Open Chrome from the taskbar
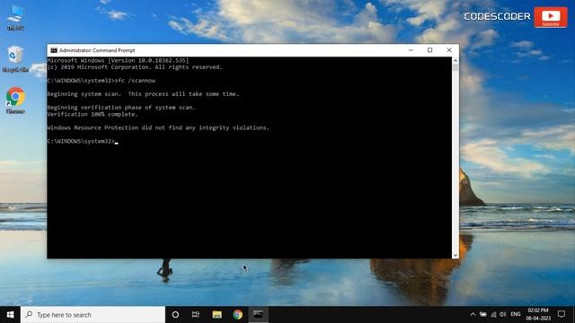This screenshot has height=323, width=575. click(237, 315)
